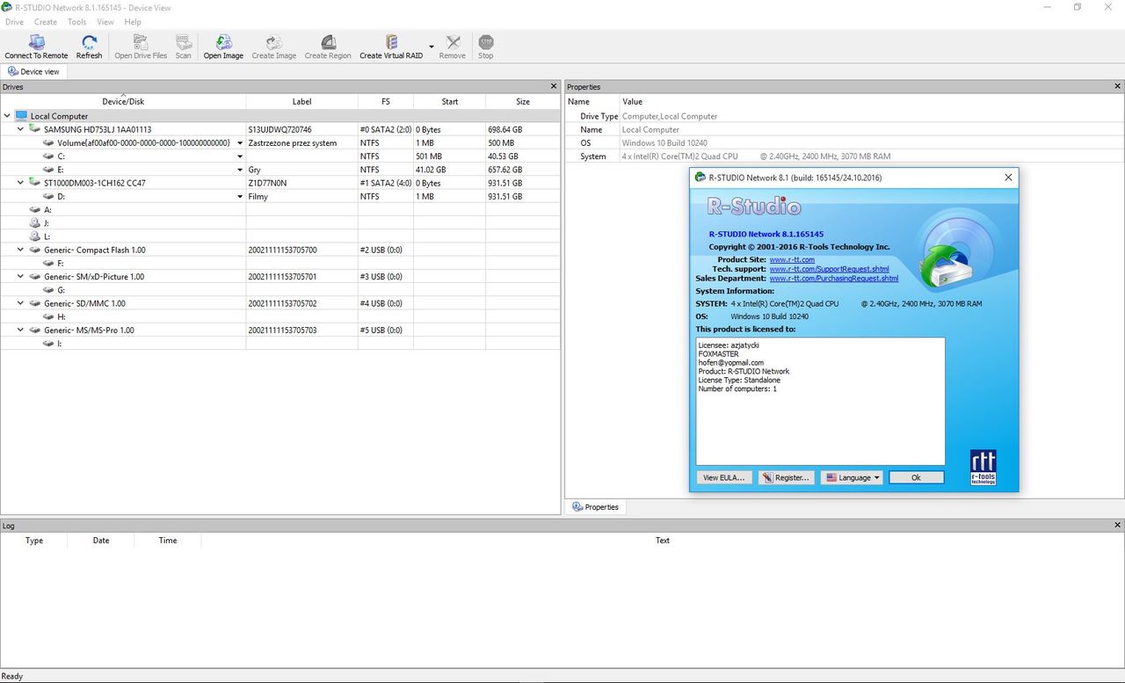Viewport: 1125px width, 683px height.
Task: Click the Label column header
Action: tap(301, 101)
